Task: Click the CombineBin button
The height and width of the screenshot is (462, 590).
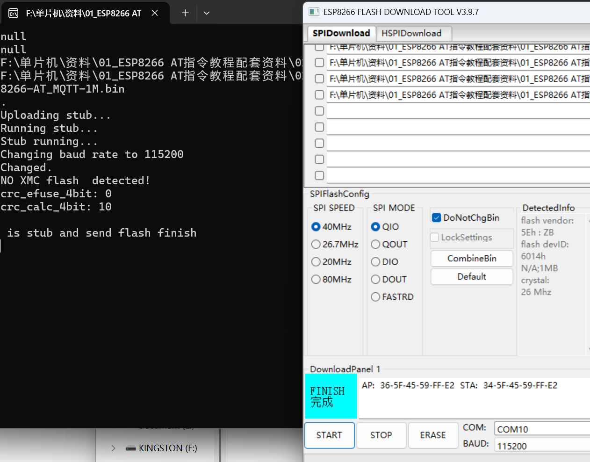Action: 471,258
